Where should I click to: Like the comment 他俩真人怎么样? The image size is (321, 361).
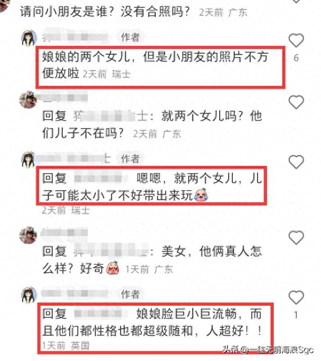click(x=296, y=237)
